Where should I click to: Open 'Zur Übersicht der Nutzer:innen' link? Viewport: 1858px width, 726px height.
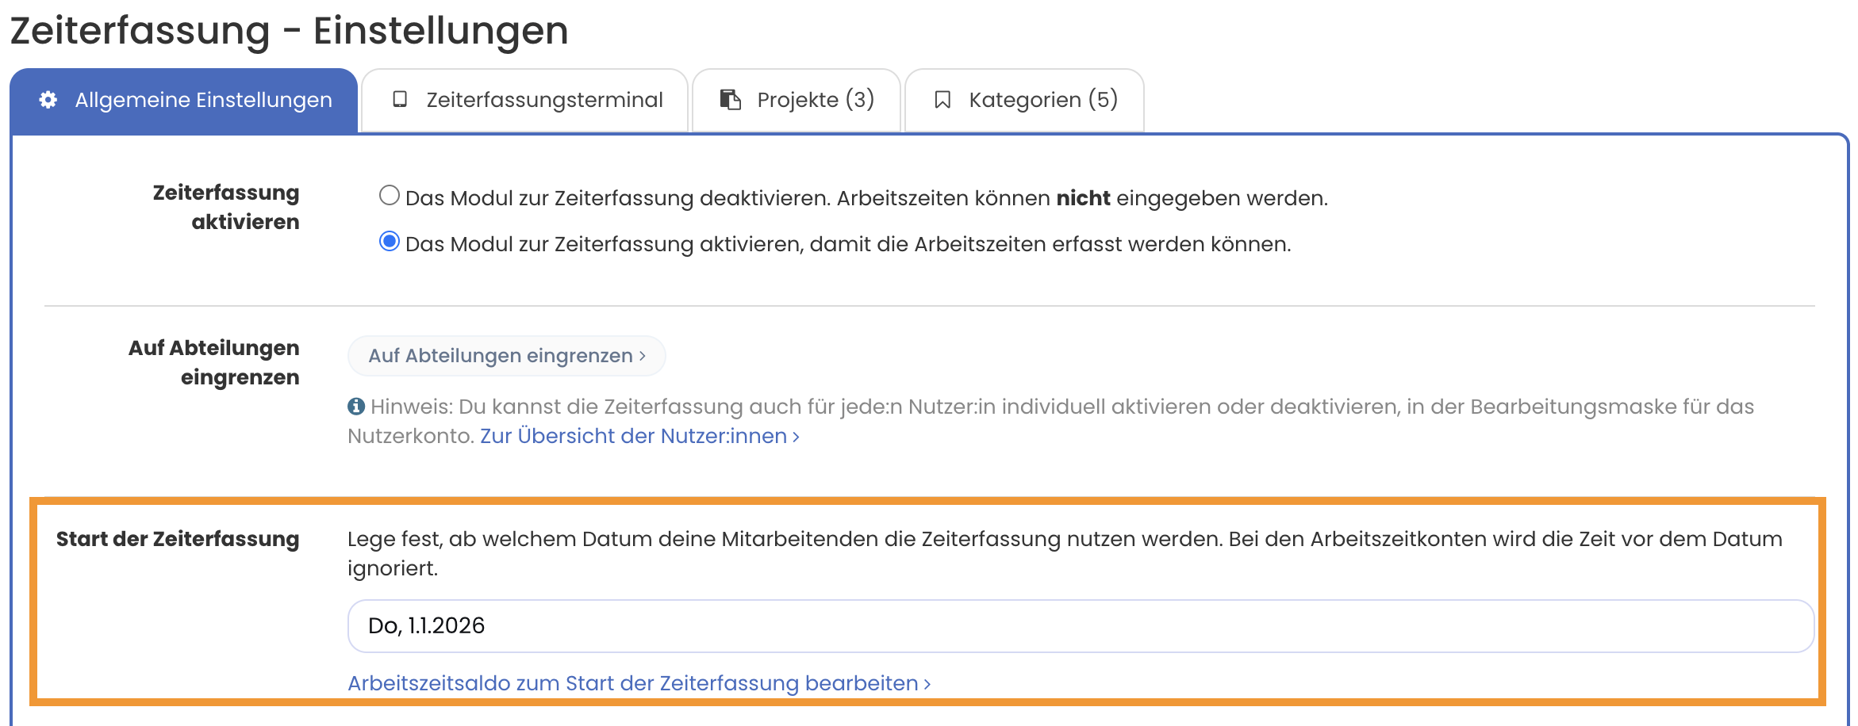633,436
